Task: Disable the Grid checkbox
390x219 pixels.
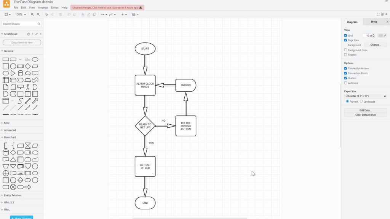Action: tap(345, 35)
